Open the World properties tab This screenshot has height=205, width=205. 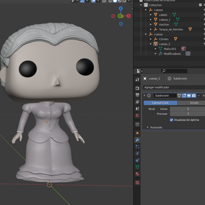tap(137, 116)
